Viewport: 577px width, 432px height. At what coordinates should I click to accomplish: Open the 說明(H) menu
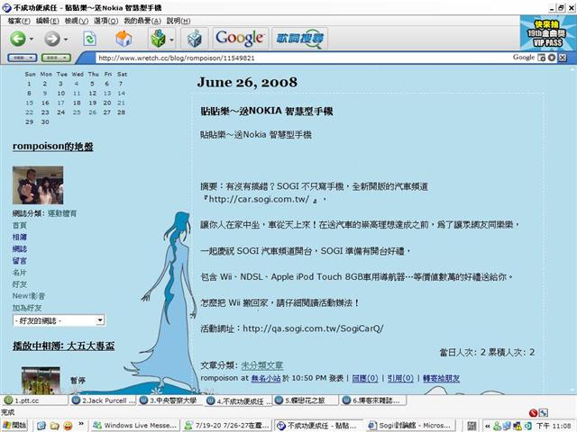point(179,21)
